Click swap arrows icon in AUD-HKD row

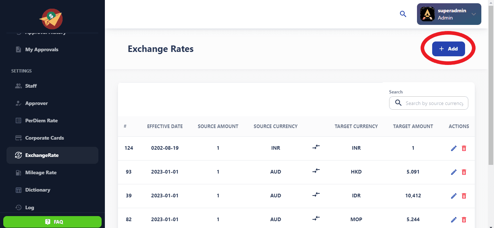coord(316,171)
